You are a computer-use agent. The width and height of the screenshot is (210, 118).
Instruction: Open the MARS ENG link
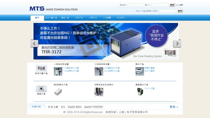(75, 107)
